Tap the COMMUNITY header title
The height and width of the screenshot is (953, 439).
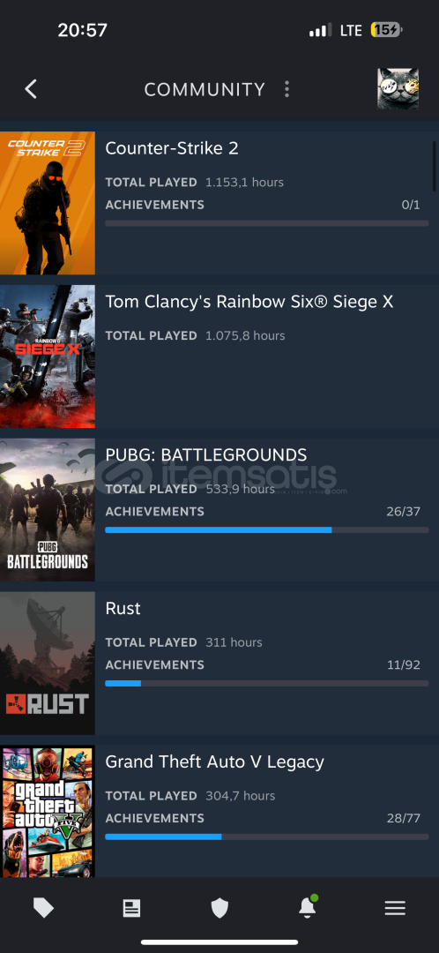pos(205,89)
